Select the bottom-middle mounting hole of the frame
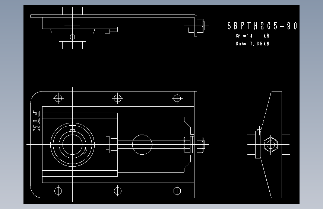323x209 pixels. [118, 191]
